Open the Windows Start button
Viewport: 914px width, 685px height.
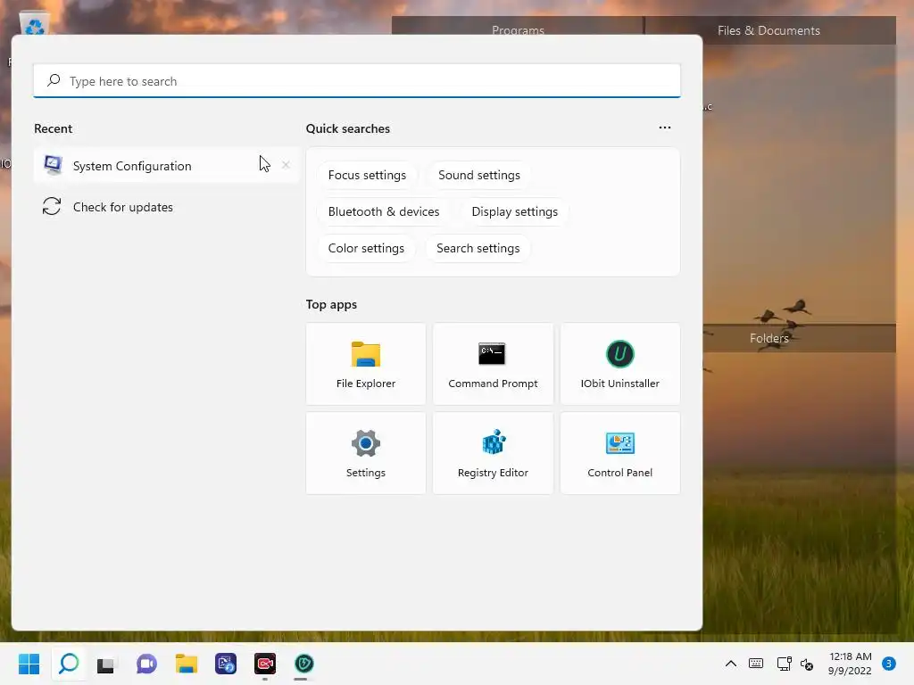(29, 664)
